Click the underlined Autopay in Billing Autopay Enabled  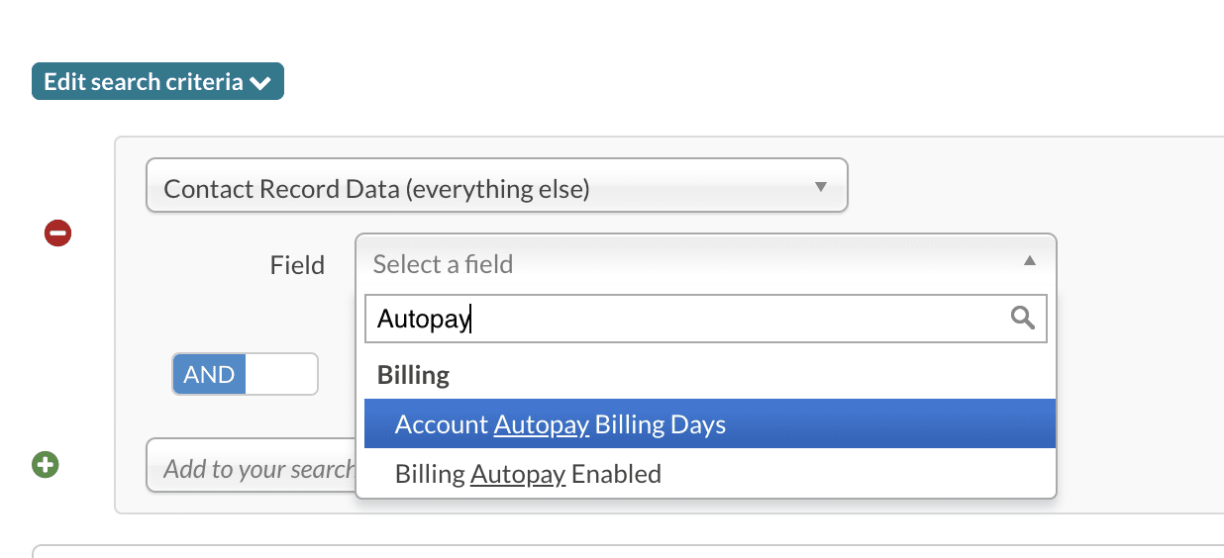pyautogui.click(x=517, y=474)
